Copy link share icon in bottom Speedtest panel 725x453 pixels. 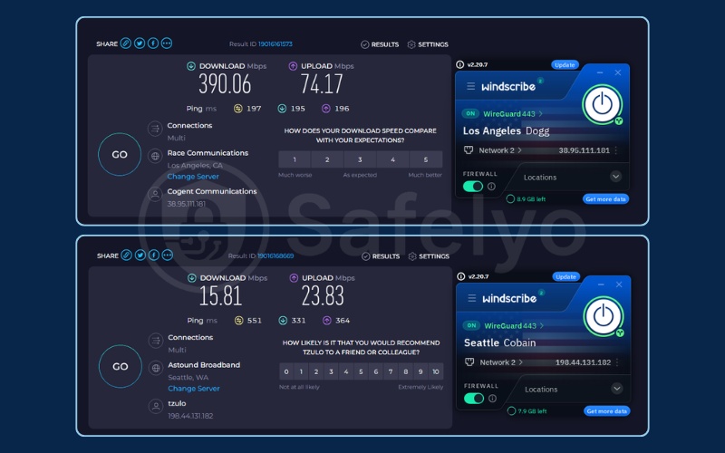click(x=127, y=255)
